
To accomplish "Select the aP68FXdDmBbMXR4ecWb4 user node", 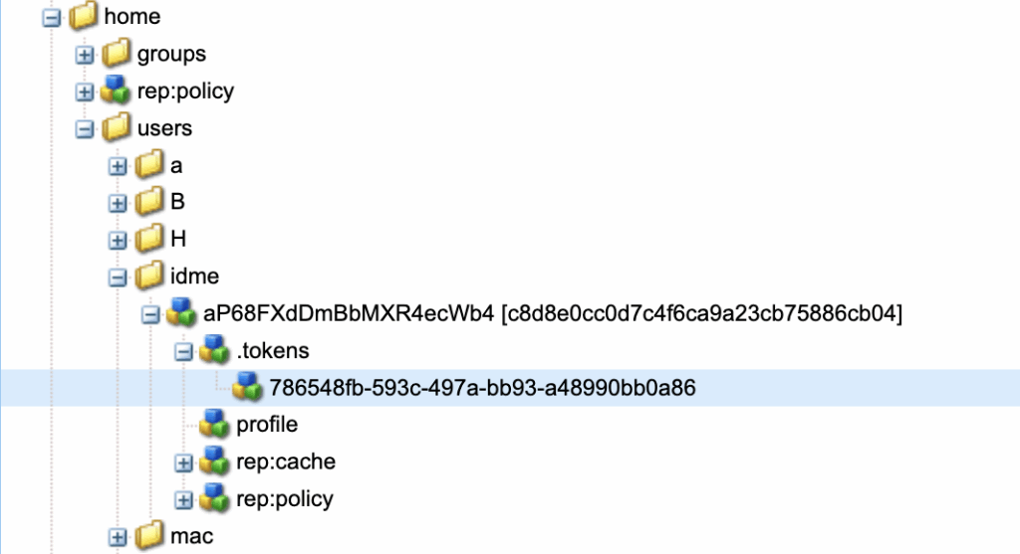I will tap(349, 313).
